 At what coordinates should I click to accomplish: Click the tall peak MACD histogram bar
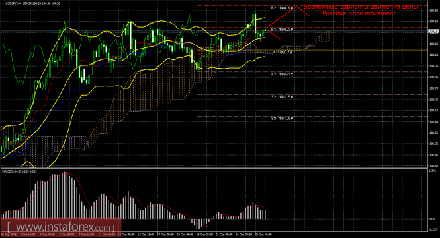click(66, 195)
